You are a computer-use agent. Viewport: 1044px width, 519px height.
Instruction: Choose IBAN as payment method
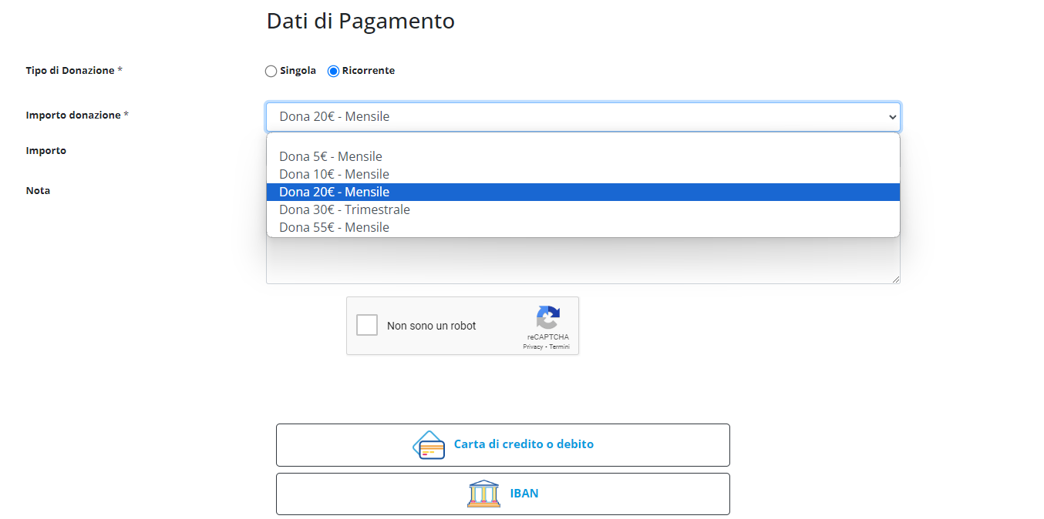point(503,493)
